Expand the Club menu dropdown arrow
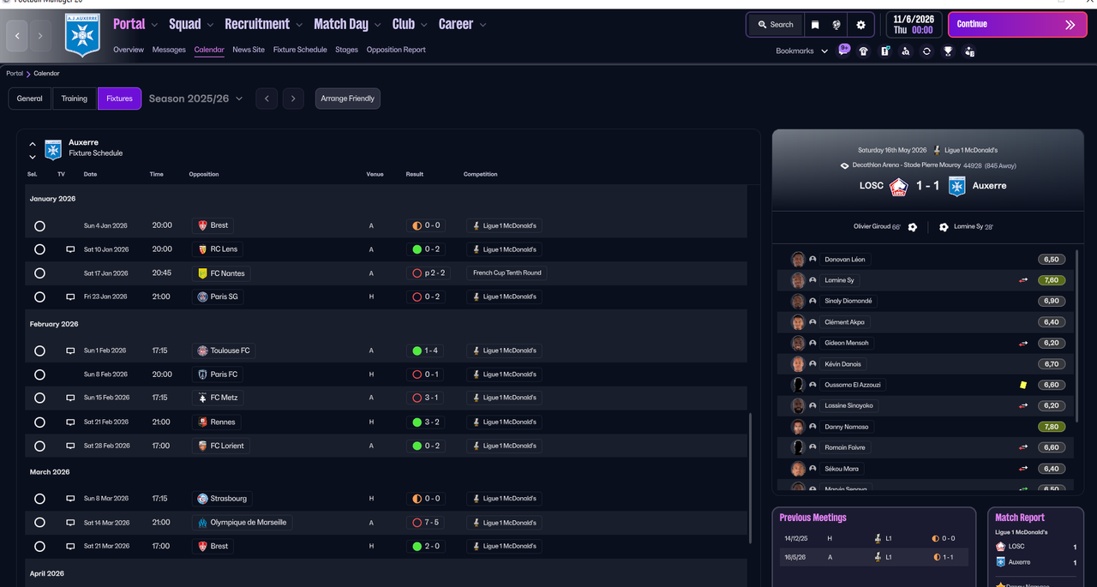1097x587 pixels. point(425,25)
